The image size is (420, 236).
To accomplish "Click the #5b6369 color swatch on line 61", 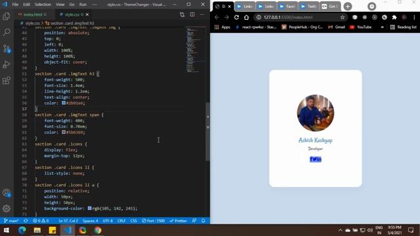I will tap(64, 132).
